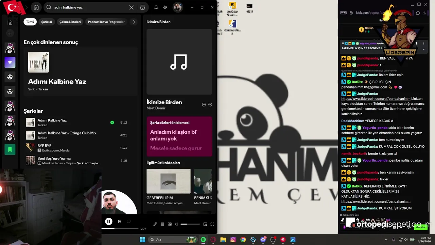Open Tarkan artist link in top result
This screenshot has height=245, width=435.
click(x=43, y=89)
